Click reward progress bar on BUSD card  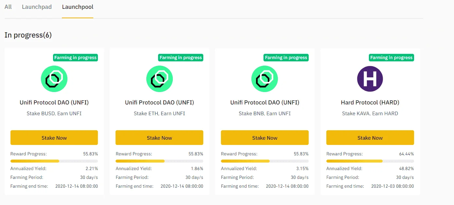pyautogui.click(x=54, y=161)
